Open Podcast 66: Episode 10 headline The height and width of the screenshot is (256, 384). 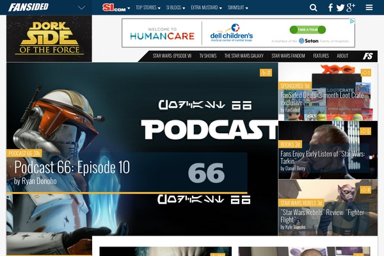click(72, 168)
